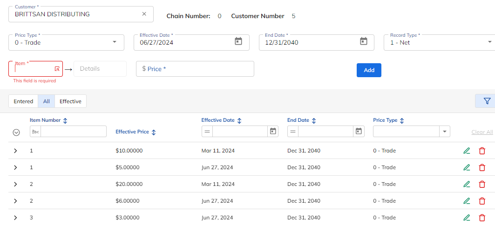Click the Item Number filter text box
This screenshot has width=495, height=225.
click(74, 132)
